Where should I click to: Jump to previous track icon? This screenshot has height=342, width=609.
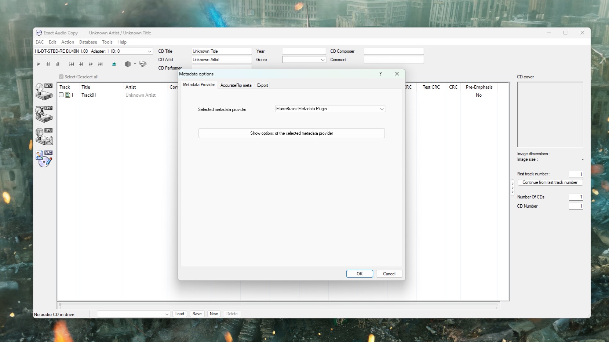(x=72, y=64)
